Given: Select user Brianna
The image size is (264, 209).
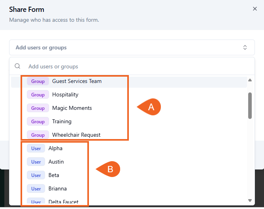Looking at the screenshot, I should (57, 189).
